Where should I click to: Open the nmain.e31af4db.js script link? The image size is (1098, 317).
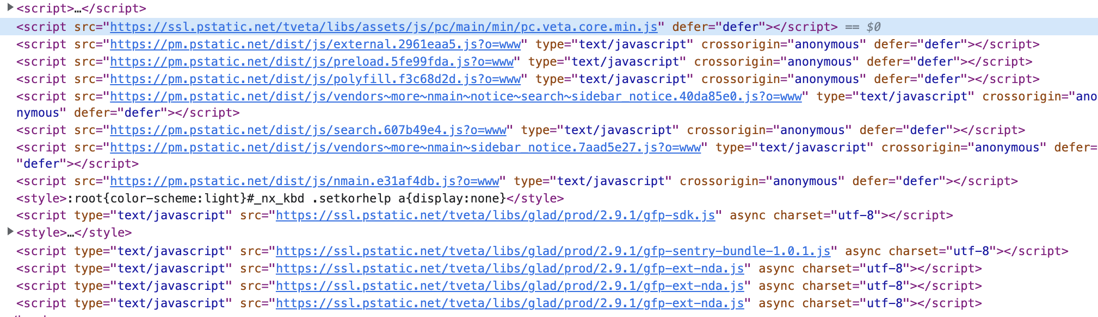(x=305, y=181)
